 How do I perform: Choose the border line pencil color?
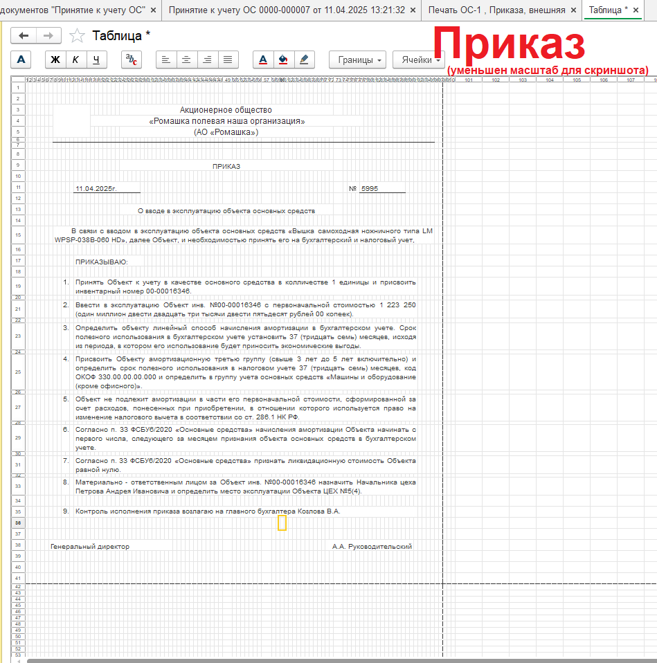click(304, 60)
